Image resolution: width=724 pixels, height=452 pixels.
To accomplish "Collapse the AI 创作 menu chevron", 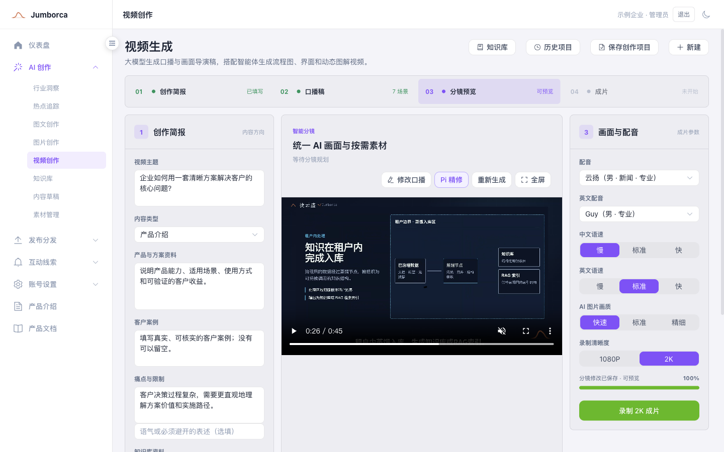I will tap(96, 67).
